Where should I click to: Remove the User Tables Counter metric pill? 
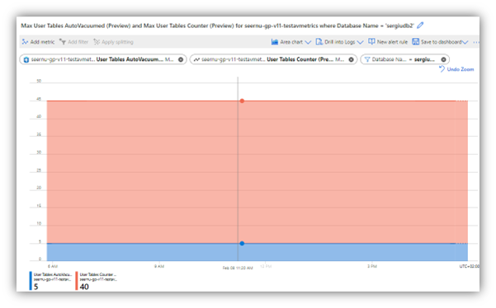pyautogui.click(x=351, y=59)
